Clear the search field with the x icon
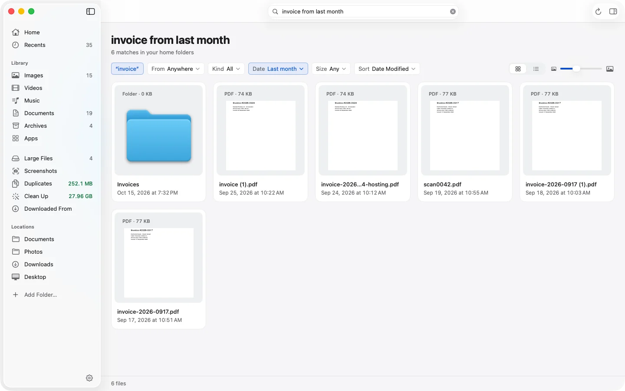625x391 pixels. click(453, 12)
